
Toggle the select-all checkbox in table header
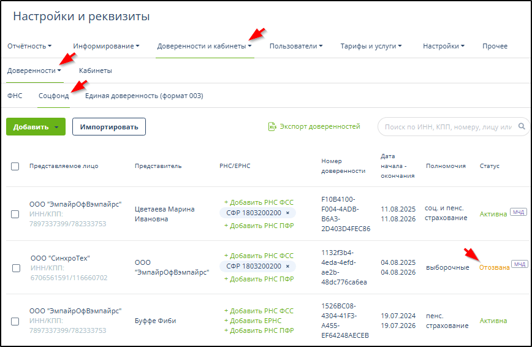pos(15,166)
